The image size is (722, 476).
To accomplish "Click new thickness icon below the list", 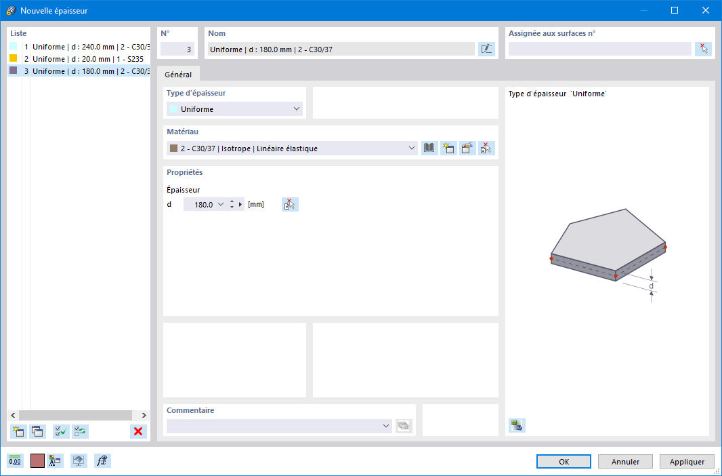I will pyautogui.click(x=18, y=432).
